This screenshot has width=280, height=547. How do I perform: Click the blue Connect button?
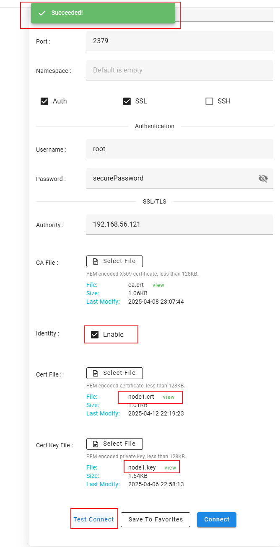coord(217,519)
